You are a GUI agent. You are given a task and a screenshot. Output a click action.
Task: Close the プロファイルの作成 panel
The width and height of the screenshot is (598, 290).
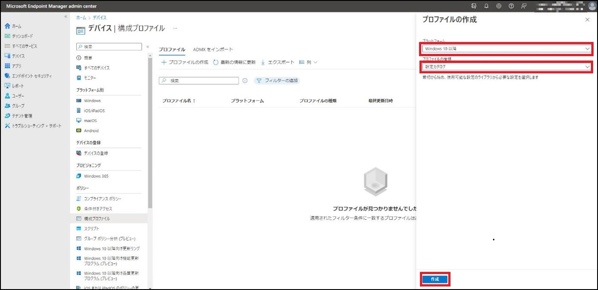pos(587,20)
